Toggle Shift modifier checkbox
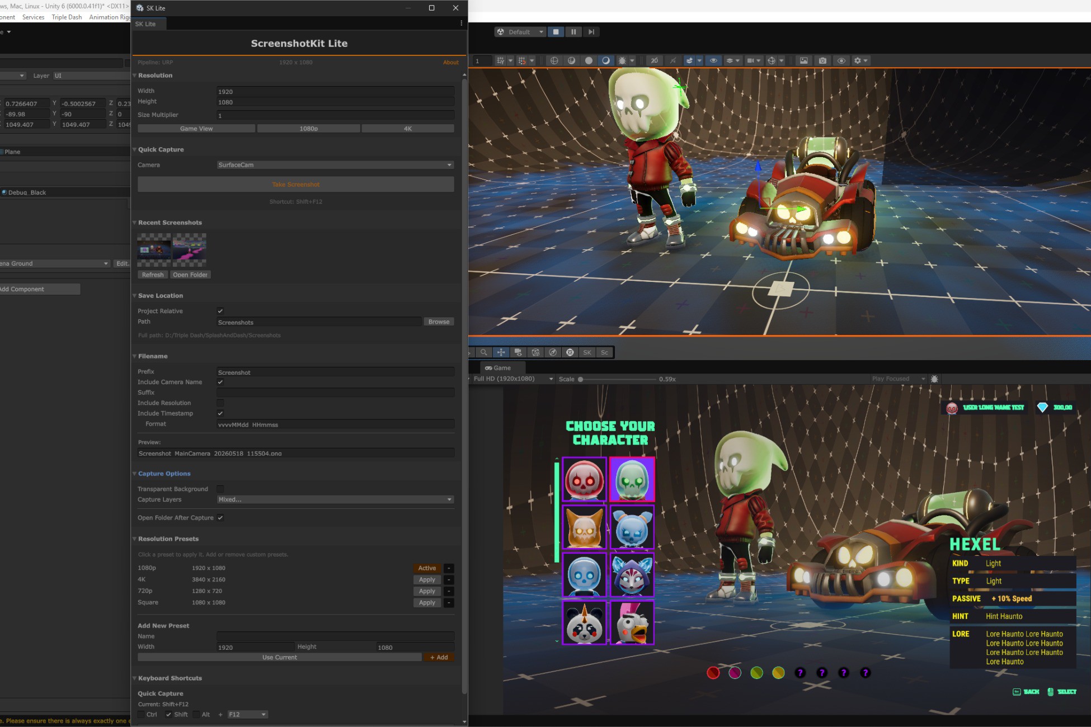The width and height of the screenshot is (1091, 727). tap(168, 714)
